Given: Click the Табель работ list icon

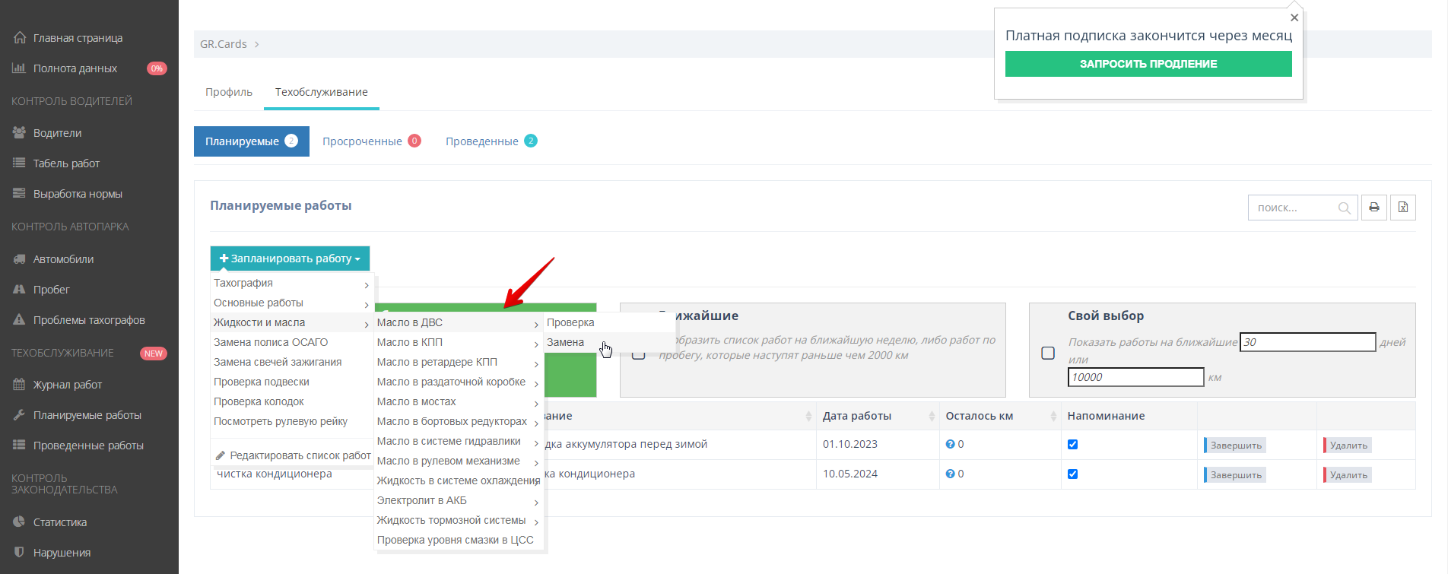Looking at the screenshot, I should coord(19,163).
